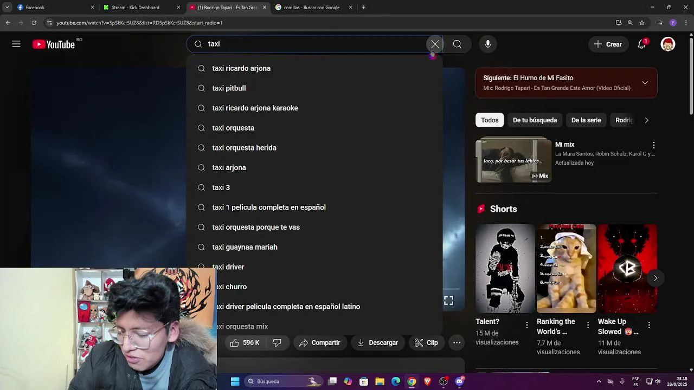The height and width of the screenshot is (390, 694).
Task: Click inside the search field containing taxi
Action: pyautogui.click(x=314, y=44)
